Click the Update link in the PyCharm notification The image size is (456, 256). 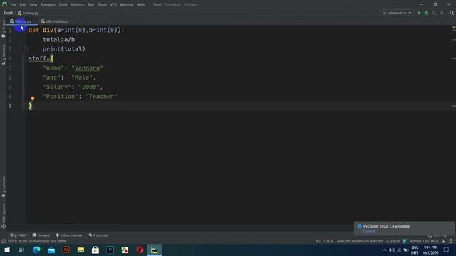pyautogui.click(x=369, y=231)
